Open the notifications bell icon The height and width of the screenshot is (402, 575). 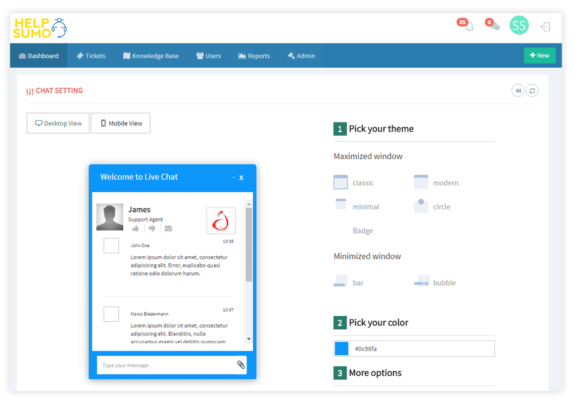469,27
